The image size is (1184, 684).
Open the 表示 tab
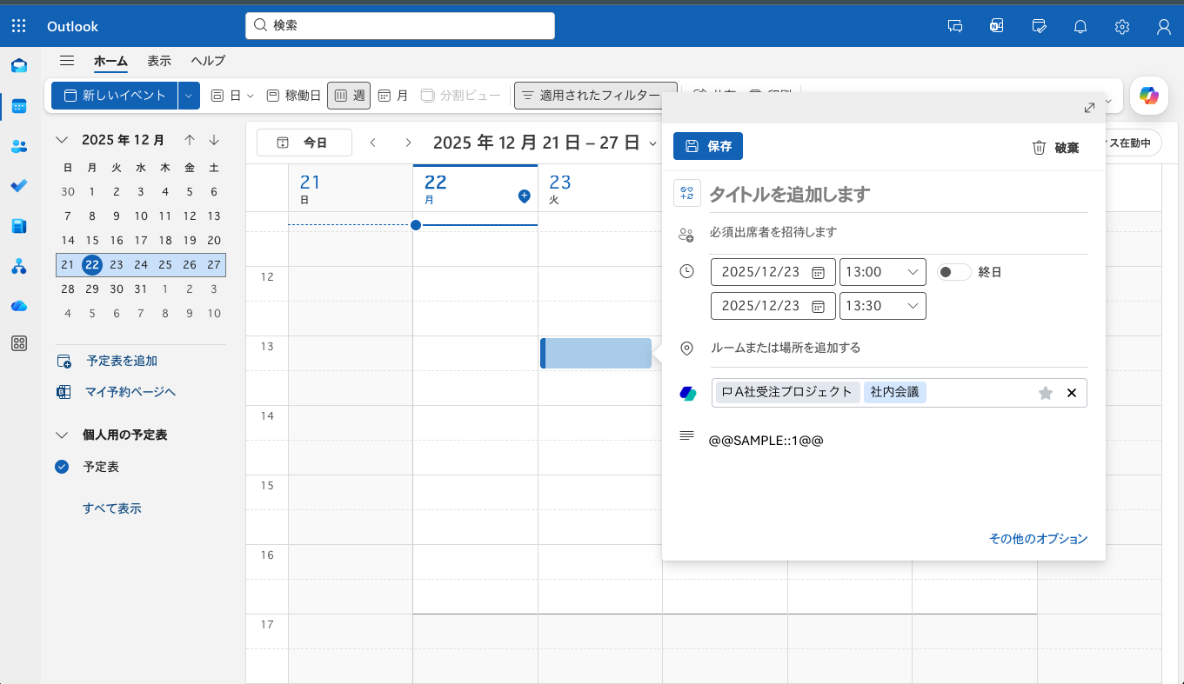click(159, 61)
